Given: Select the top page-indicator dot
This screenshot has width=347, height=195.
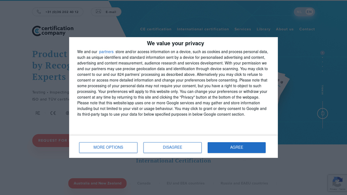Looking at the screenshot, I should point(322,53).
